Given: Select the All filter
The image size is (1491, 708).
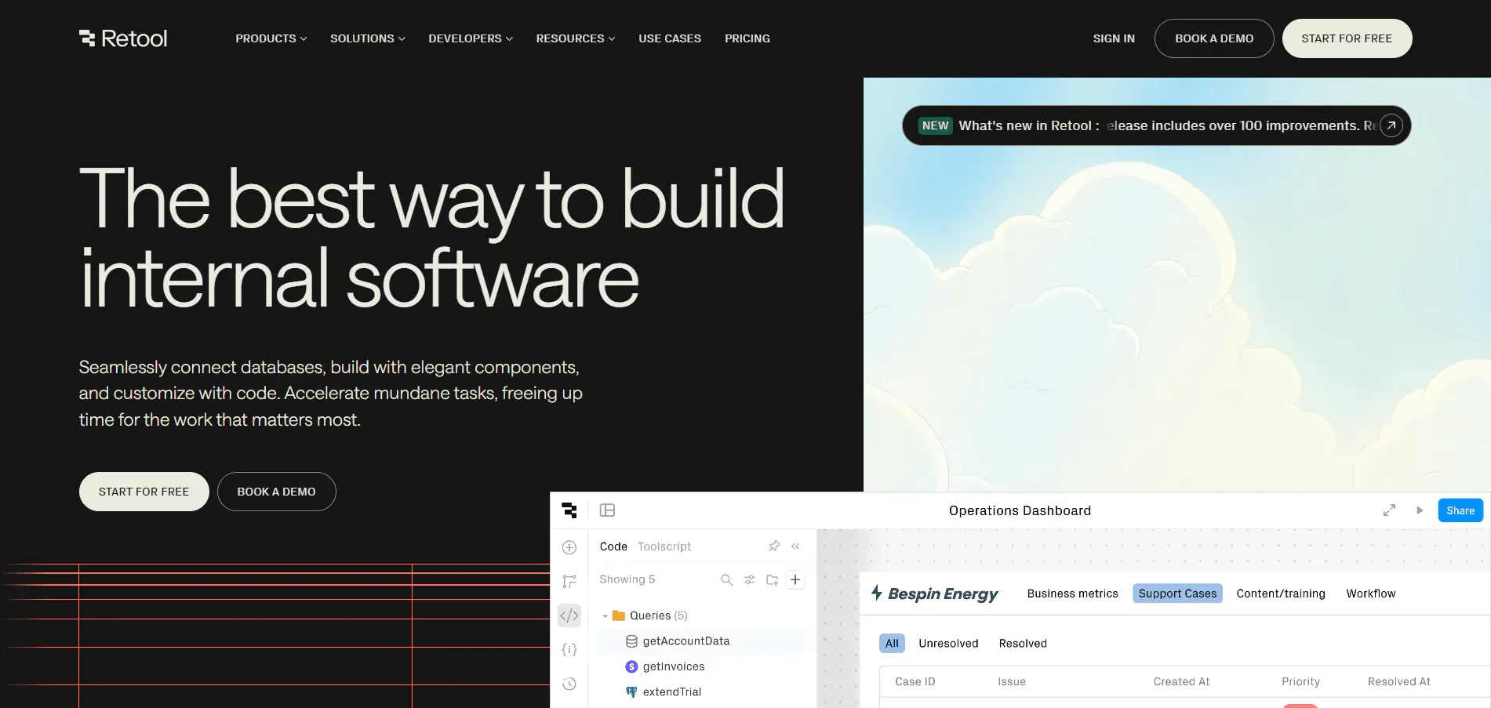Looking at the screenshot, I should tap(892, 643).
